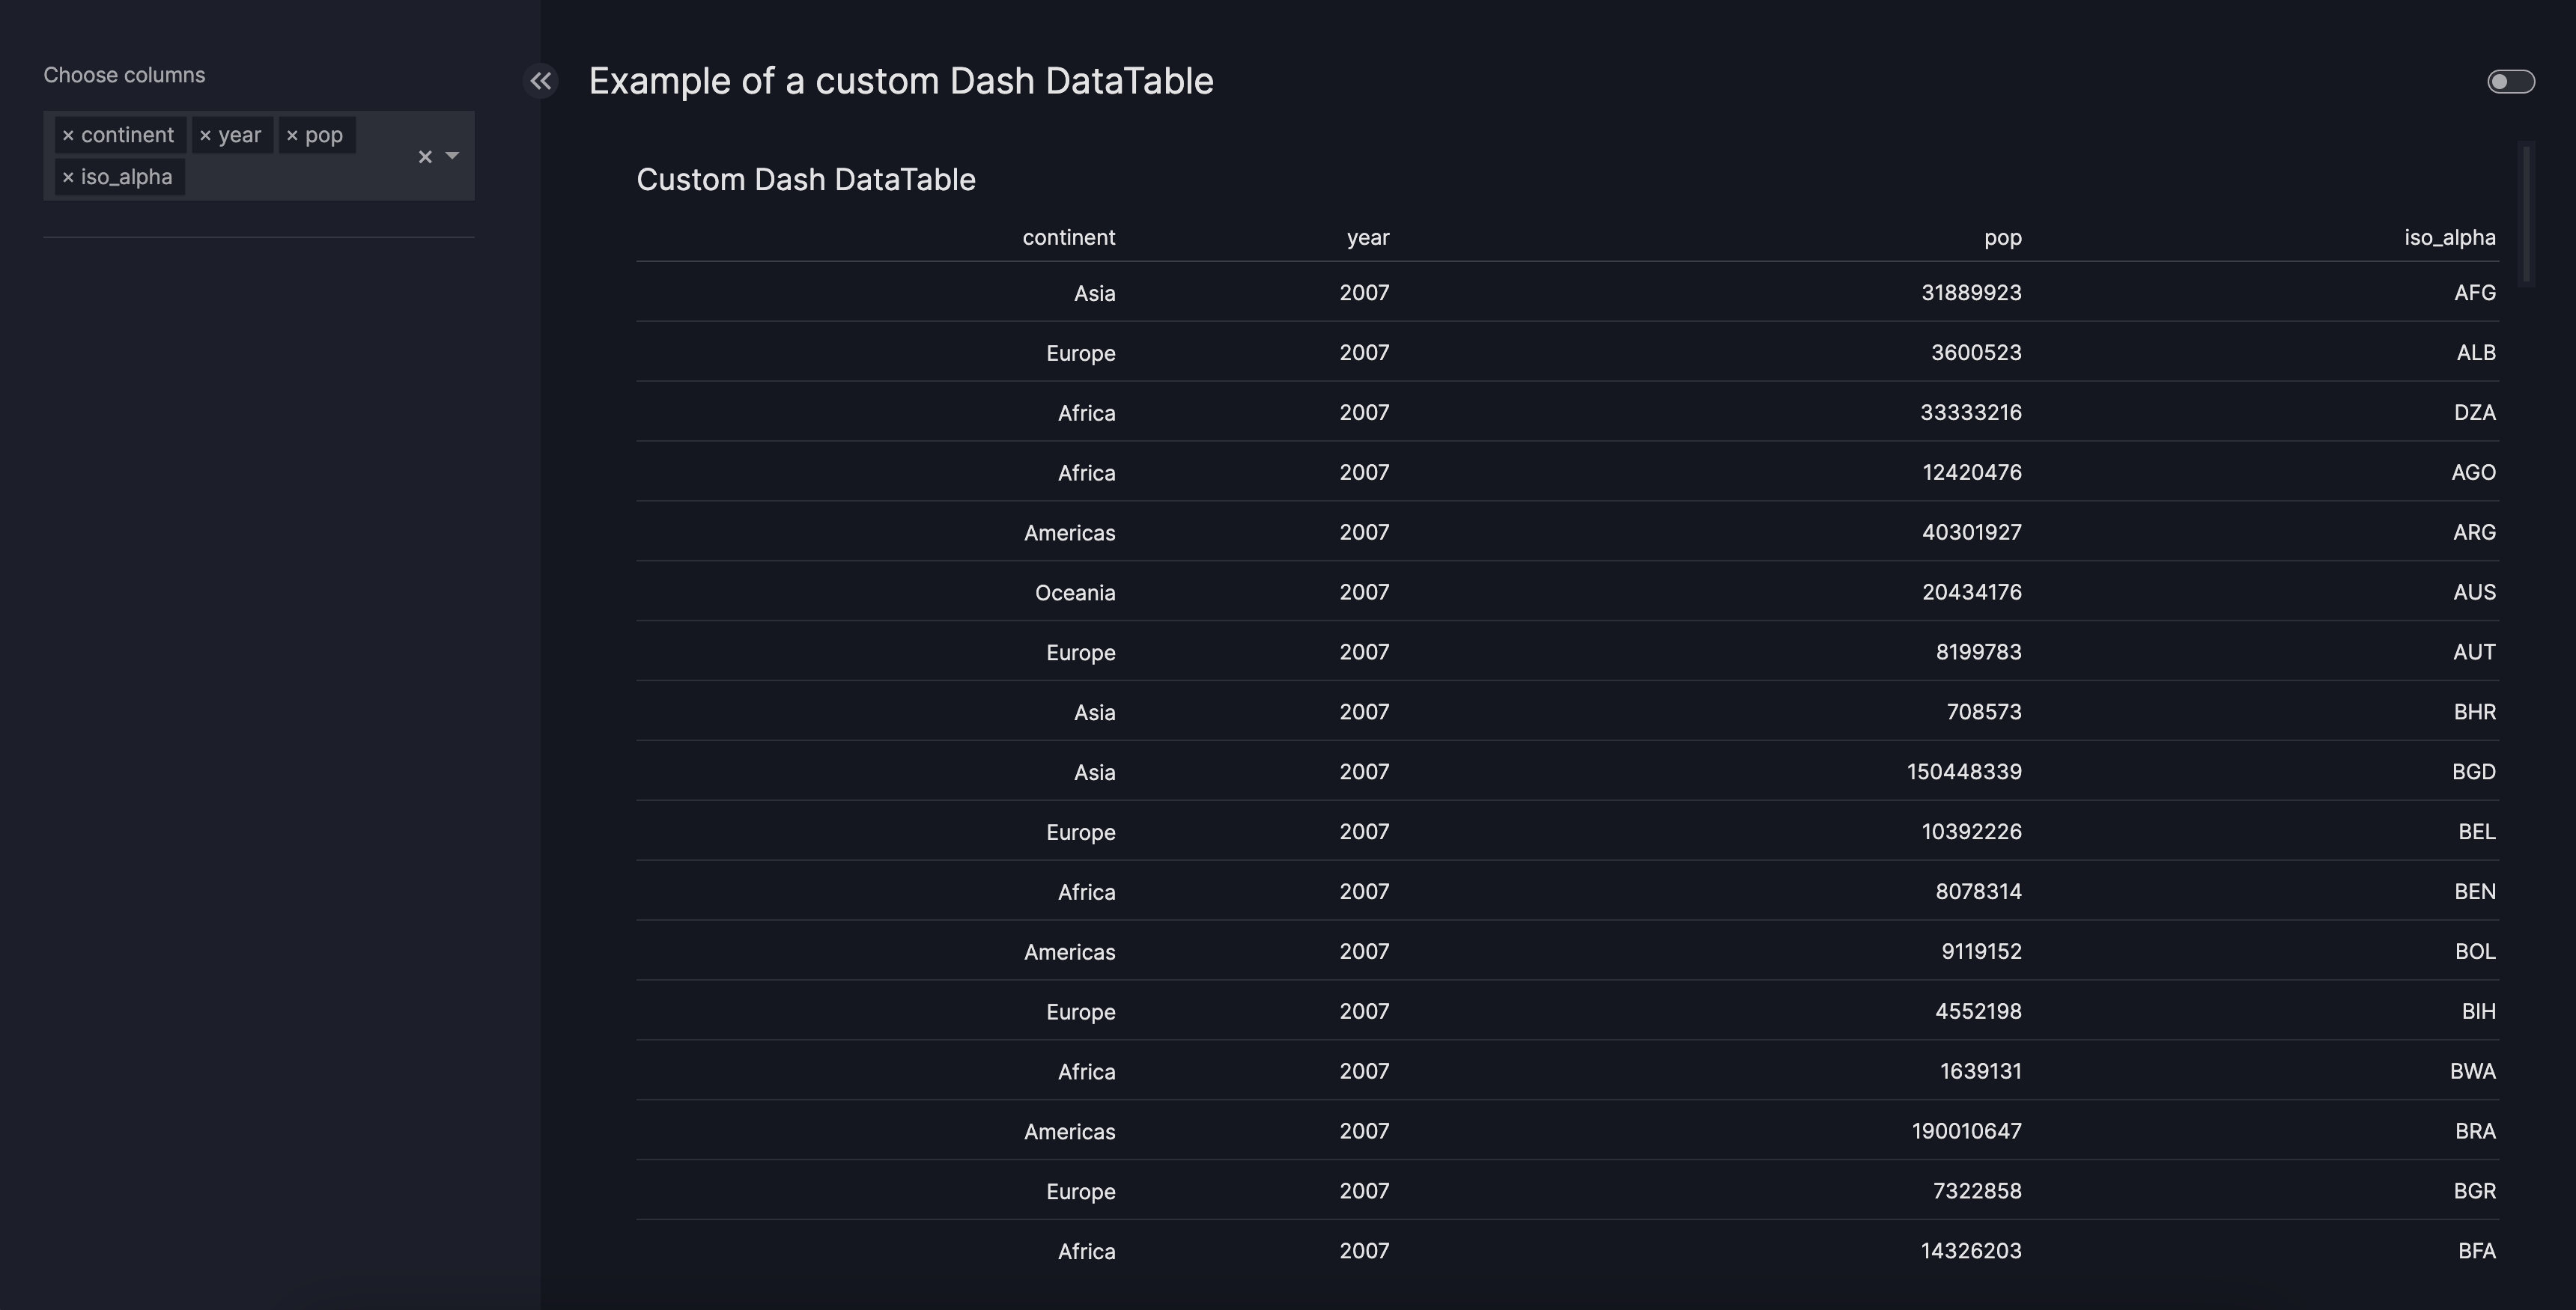Screen dimensions: 2576x1310
Task: Click the iso_alpha column header
Action: [2449, 237]
